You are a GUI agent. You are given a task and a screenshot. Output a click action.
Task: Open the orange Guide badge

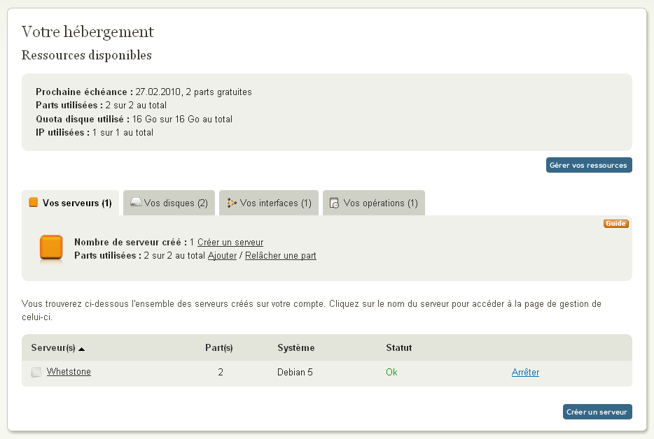tap(615, 224)
